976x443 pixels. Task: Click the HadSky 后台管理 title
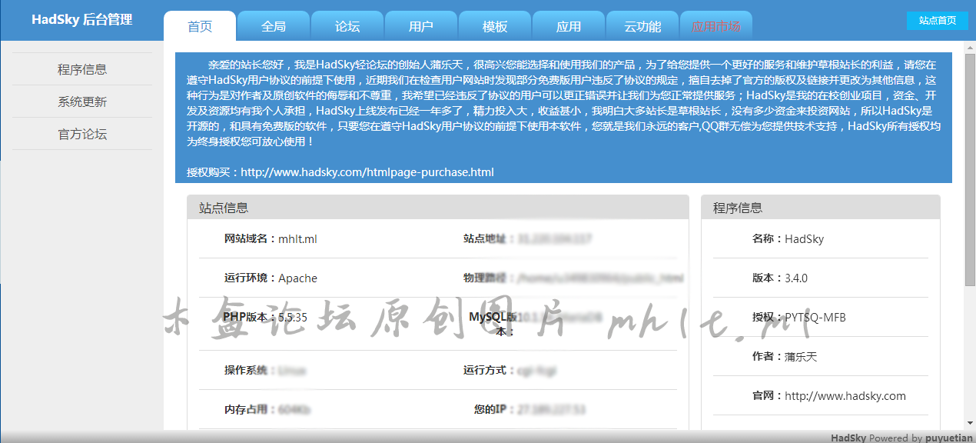[82, 19]
